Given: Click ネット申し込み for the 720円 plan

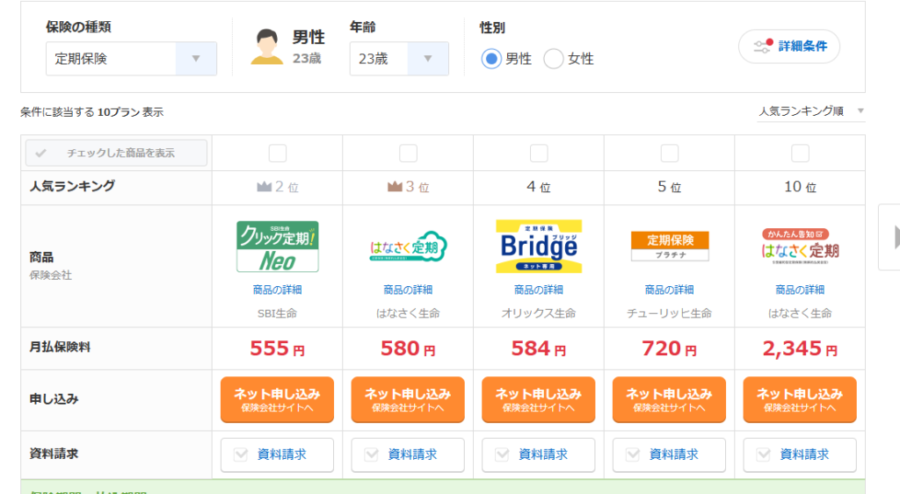Looking at the screenshot, I should pos(669,399).
